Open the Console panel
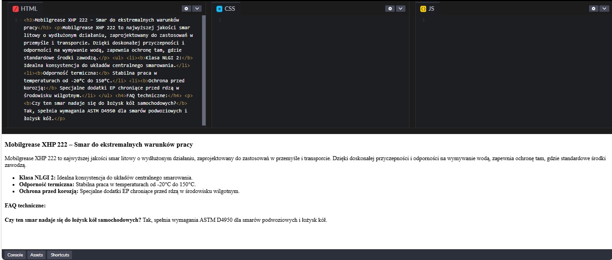The width and height of the screenshot is (612, 260). pyautogui.click(x=15, y=255)
